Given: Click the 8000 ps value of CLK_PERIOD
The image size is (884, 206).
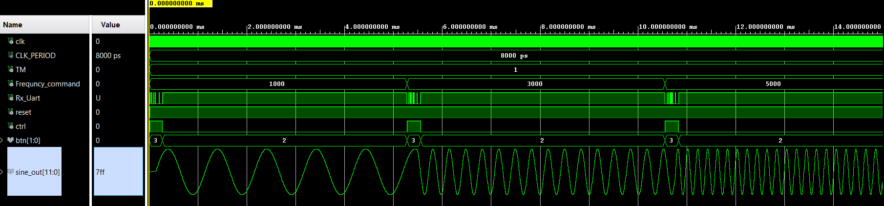Looking at the screenshot, I should [108, 56].
